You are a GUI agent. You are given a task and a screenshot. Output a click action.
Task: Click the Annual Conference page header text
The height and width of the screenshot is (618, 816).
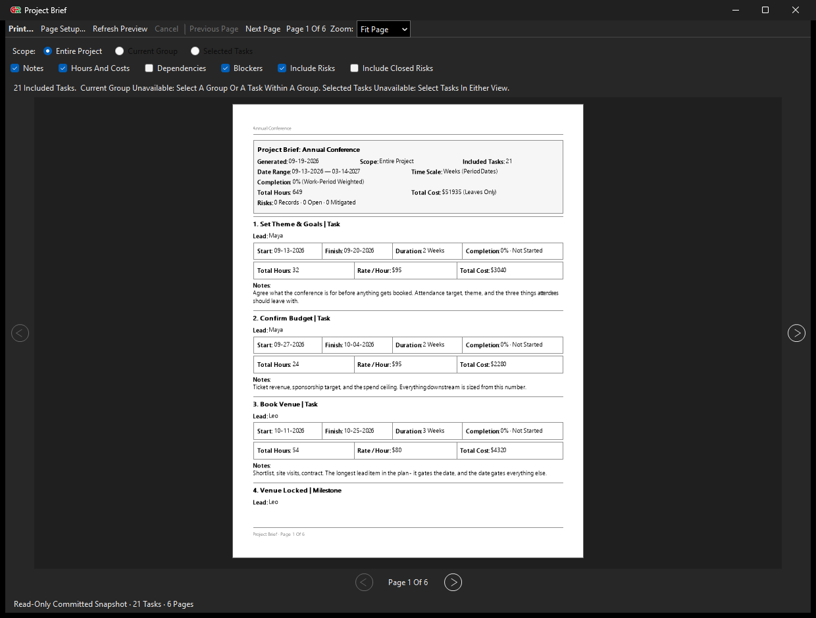pyautogui.click(x=272, y=128)
